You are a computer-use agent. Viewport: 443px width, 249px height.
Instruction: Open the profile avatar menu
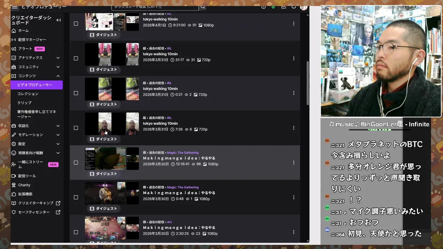coord(304,7)
